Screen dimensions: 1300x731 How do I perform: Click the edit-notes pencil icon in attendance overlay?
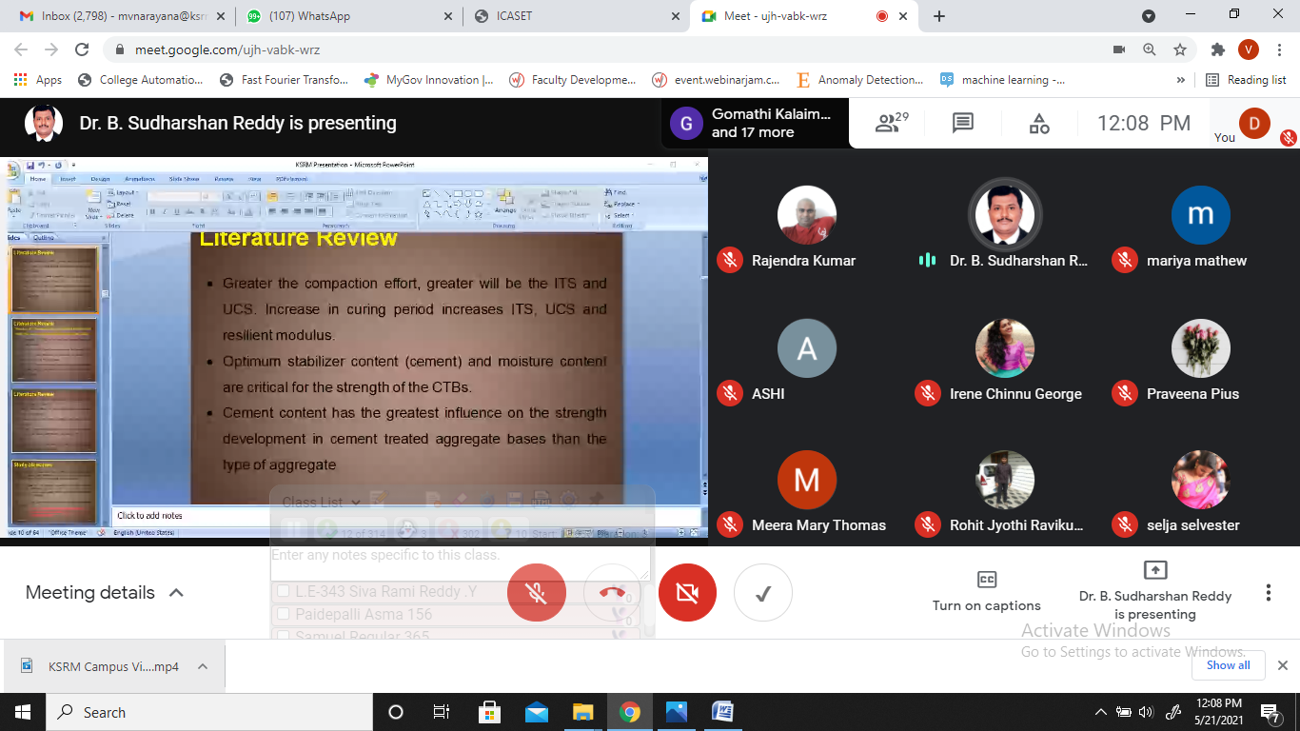point(377,499)
